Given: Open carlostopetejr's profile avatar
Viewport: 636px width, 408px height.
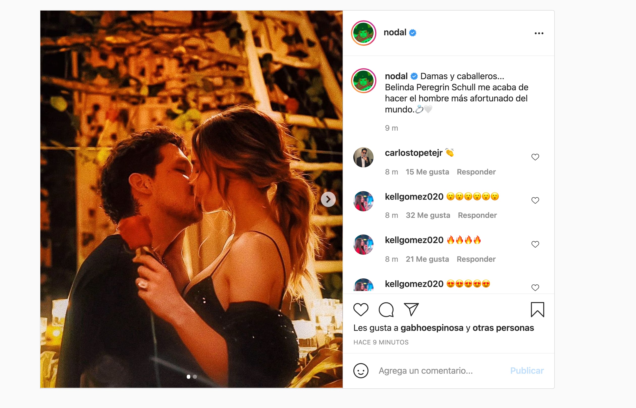Looking at the screenshot, I should (363, 157).
